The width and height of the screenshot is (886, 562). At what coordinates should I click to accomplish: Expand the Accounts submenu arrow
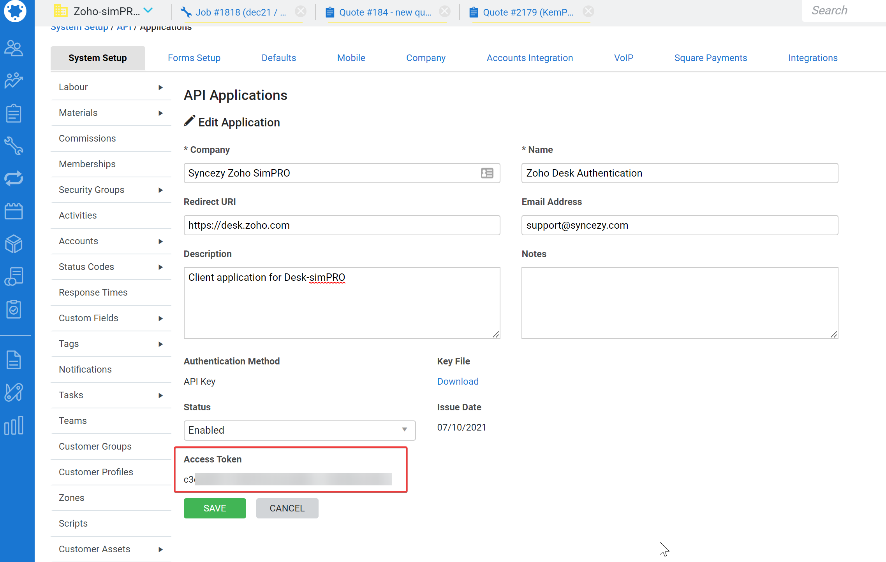pos(160,241)
